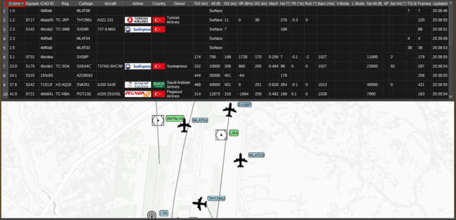Screen dimensions: 456x220
Task: Click the green LRA map label
Action: click(x=234, y=133)
